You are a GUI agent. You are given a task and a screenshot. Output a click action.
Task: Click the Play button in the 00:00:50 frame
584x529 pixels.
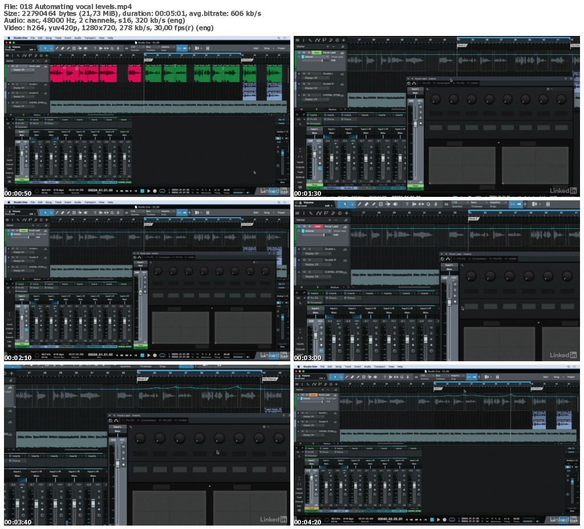(149, 191)
